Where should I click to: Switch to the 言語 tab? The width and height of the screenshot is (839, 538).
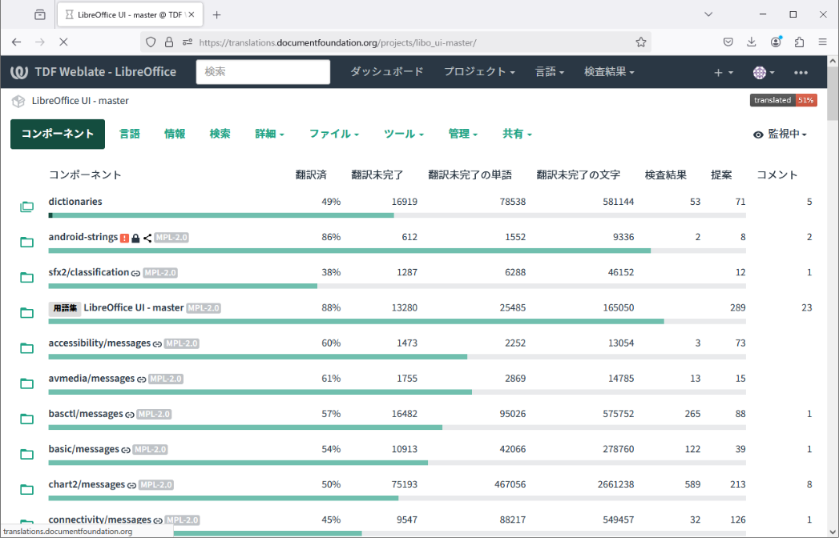coord(130,134)
